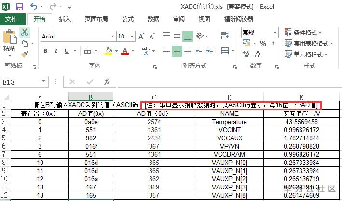The image size is (342, 201).
Task: Open the Font Color dropdown arrow
Action: coord(133,51)
